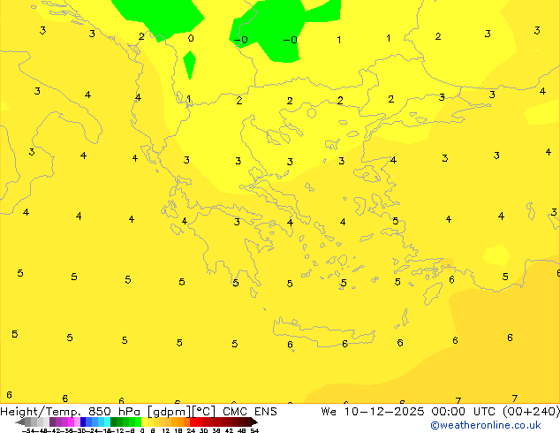The image size is (560, 433).
Task: Open the weatheronline.co.uk copyright link
Action: [x=486, y=425]
